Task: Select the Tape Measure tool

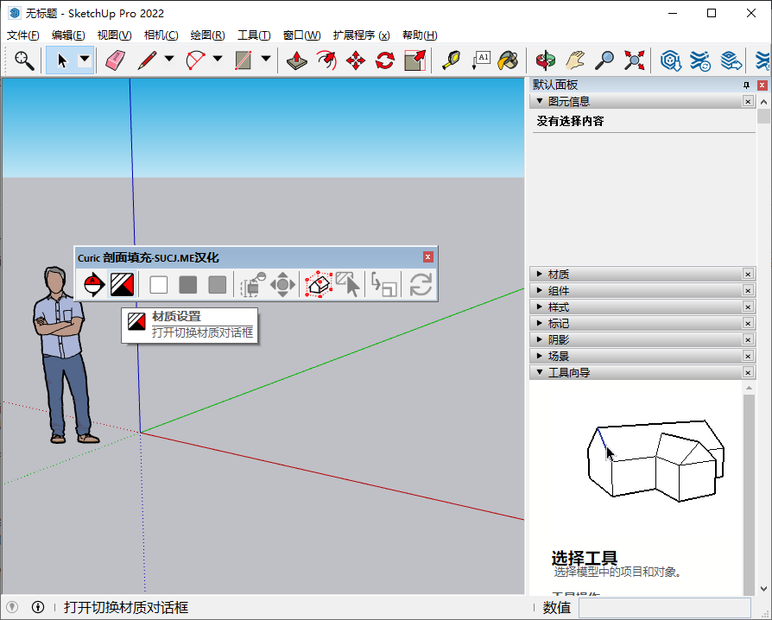Action: [x=452, y=60]
